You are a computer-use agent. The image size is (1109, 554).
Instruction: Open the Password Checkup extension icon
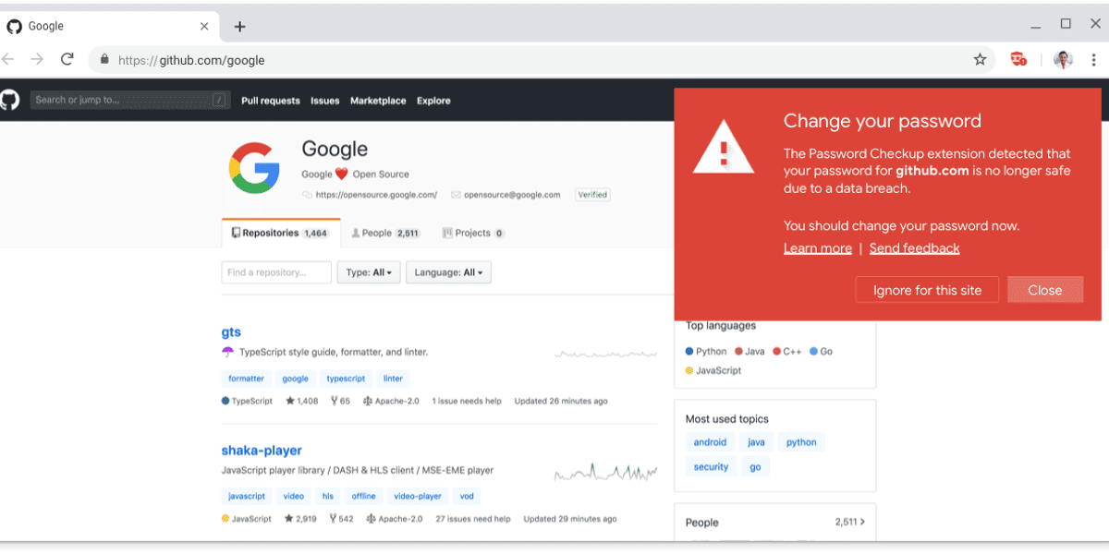(1018, 59)
